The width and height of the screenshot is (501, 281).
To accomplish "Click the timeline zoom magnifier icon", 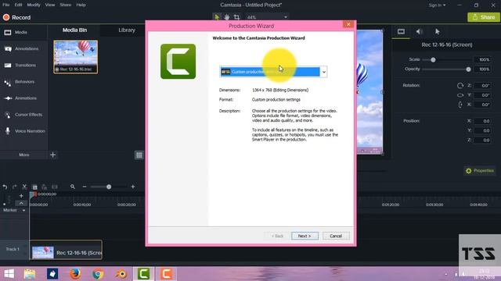I will pyautogui.click(x=73, y=187).
